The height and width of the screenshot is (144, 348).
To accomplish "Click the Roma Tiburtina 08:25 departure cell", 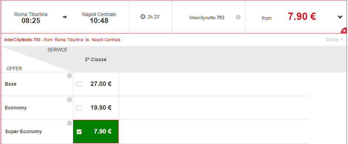I will pos(31,17).
